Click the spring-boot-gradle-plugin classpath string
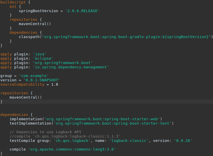This screenshot has width=213, height=156. [126, 37]
